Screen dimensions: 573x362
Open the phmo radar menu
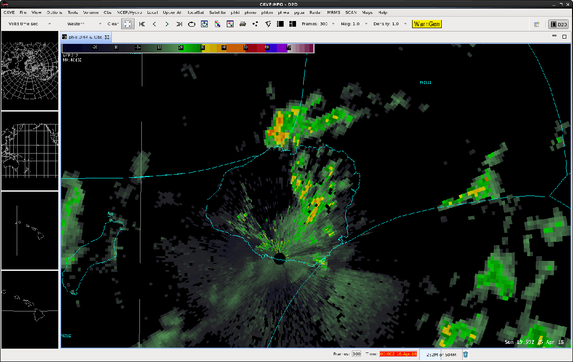(x=250, y=12)
